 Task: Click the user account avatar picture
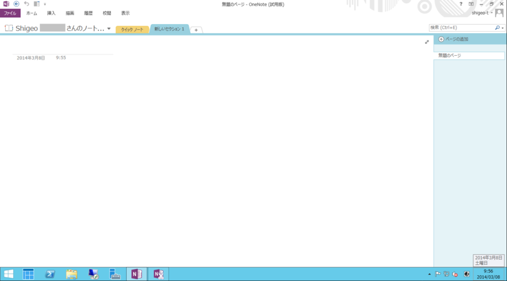(x=499, y=13)
